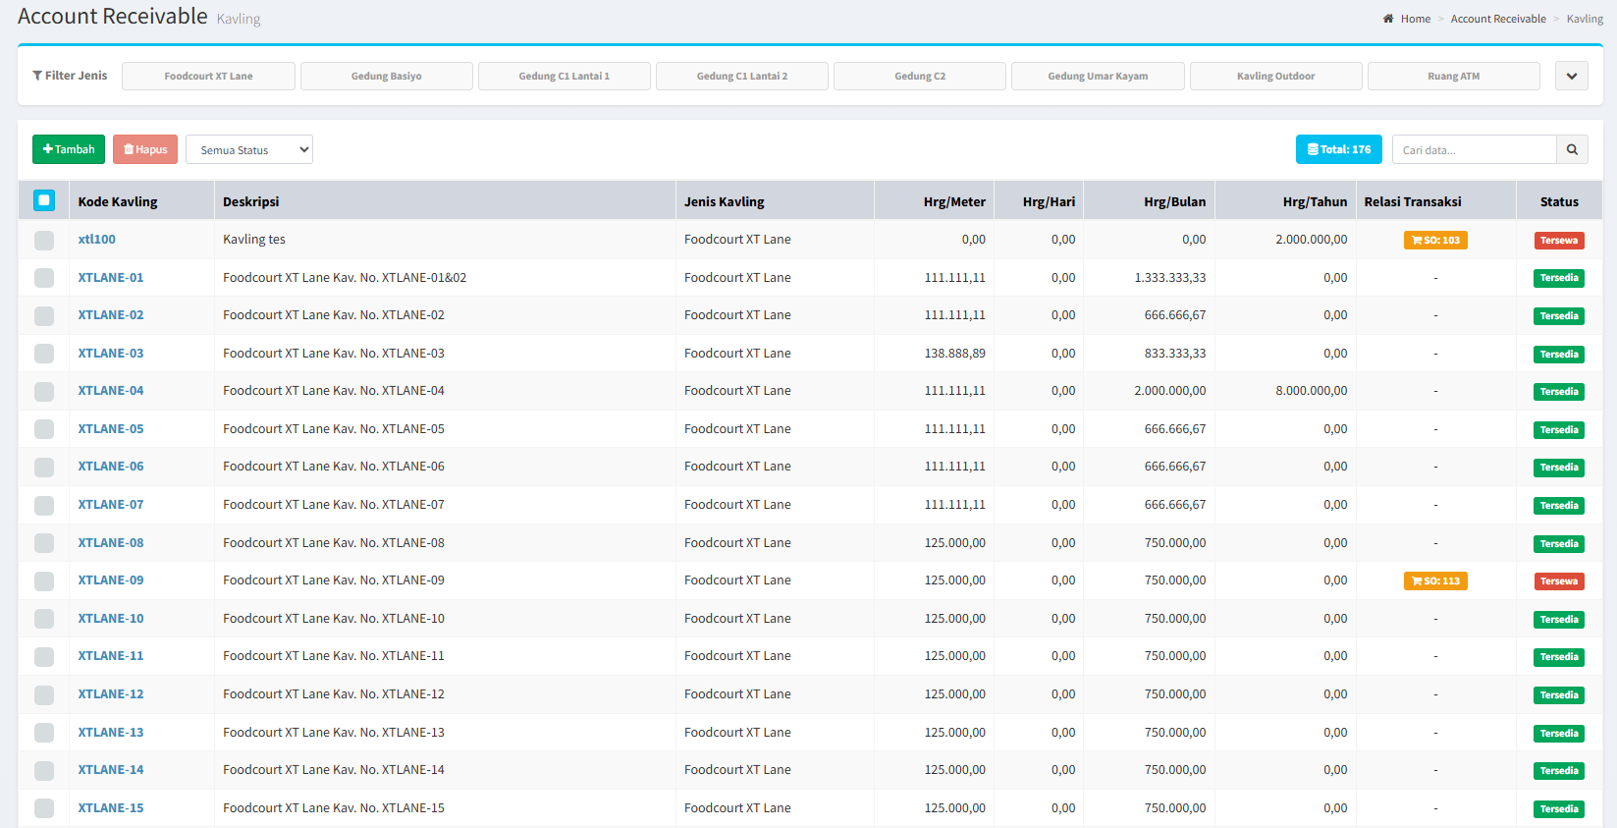Click the Tersedia status badge for XTLANE-15
Screen dimensions: 1617x828
[x=1558, y=809]
